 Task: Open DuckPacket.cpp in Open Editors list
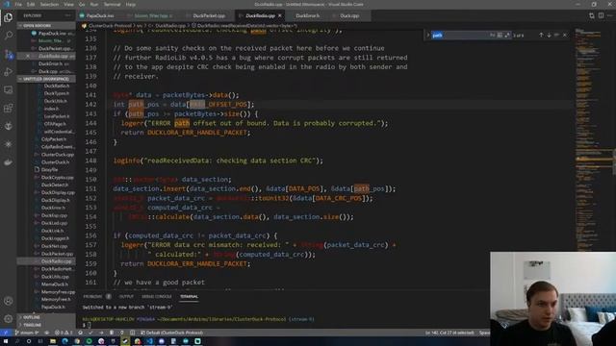point(55,49)
